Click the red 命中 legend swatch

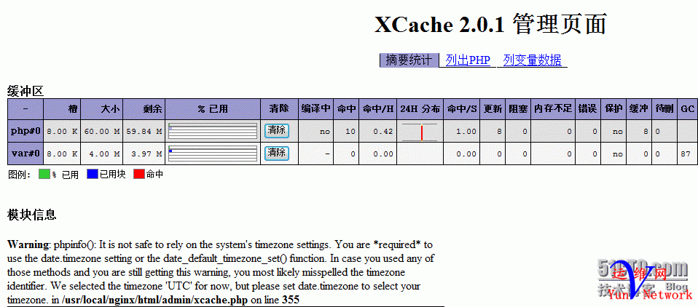(139, 174)
